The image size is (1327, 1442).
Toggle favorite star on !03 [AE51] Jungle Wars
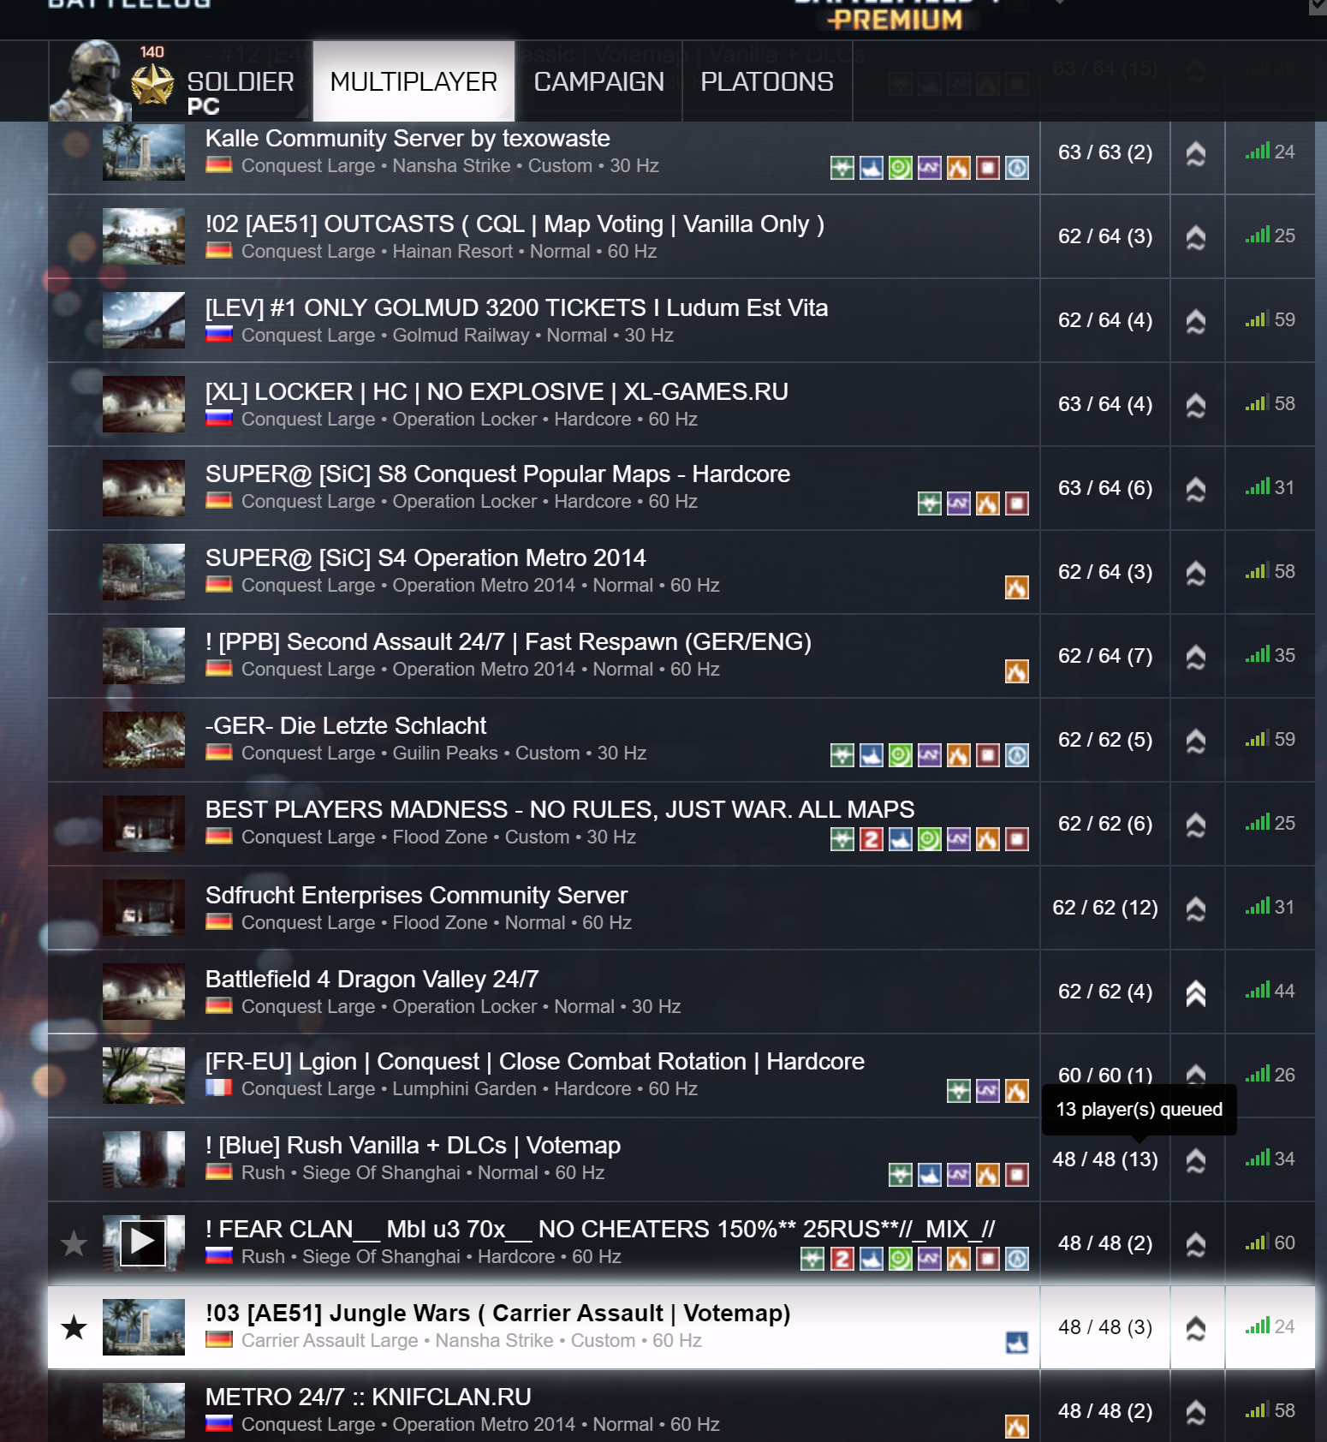point(74,1326)
